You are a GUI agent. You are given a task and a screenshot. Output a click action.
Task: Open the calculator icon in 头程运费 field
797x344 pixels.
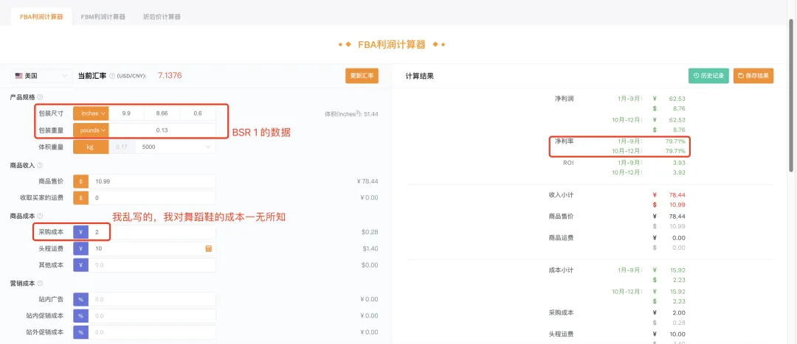(x=208, y=249)
